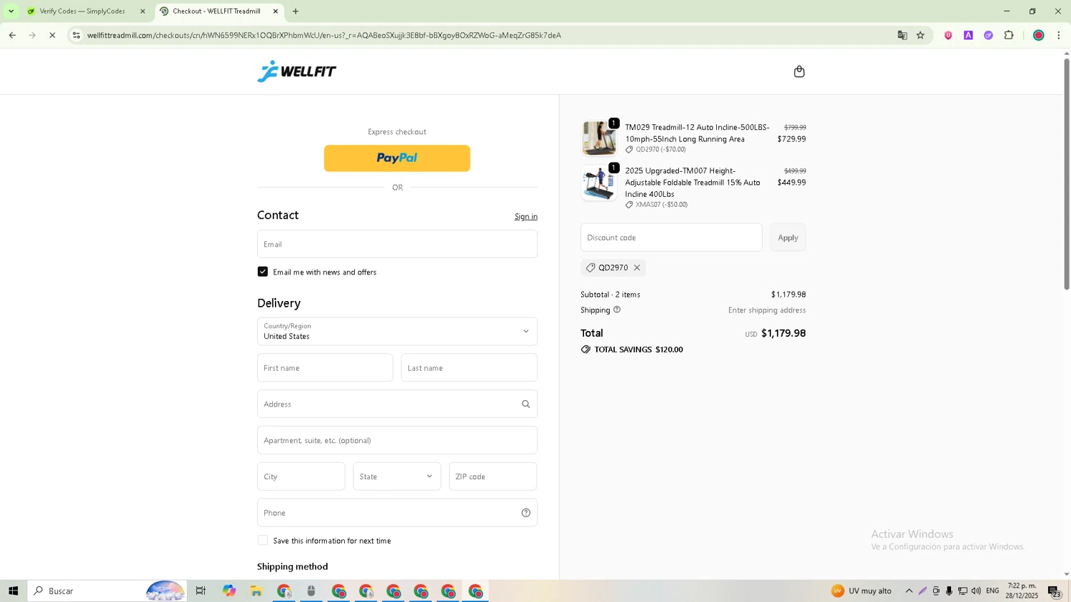Click the First name field
Screen dimensions: 1071x602
(x=325, y=368)
